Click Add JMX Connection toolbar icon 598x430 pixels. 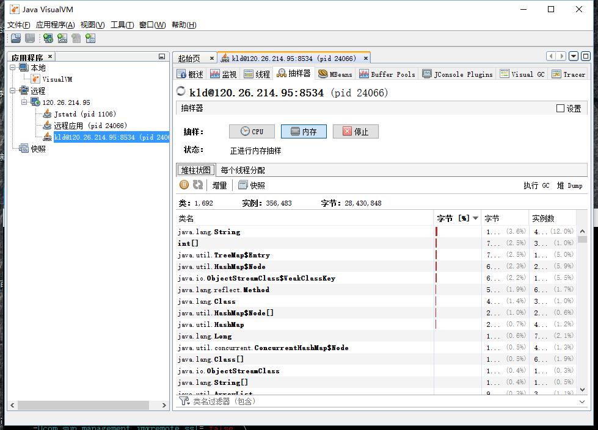[x=62, y=38]
